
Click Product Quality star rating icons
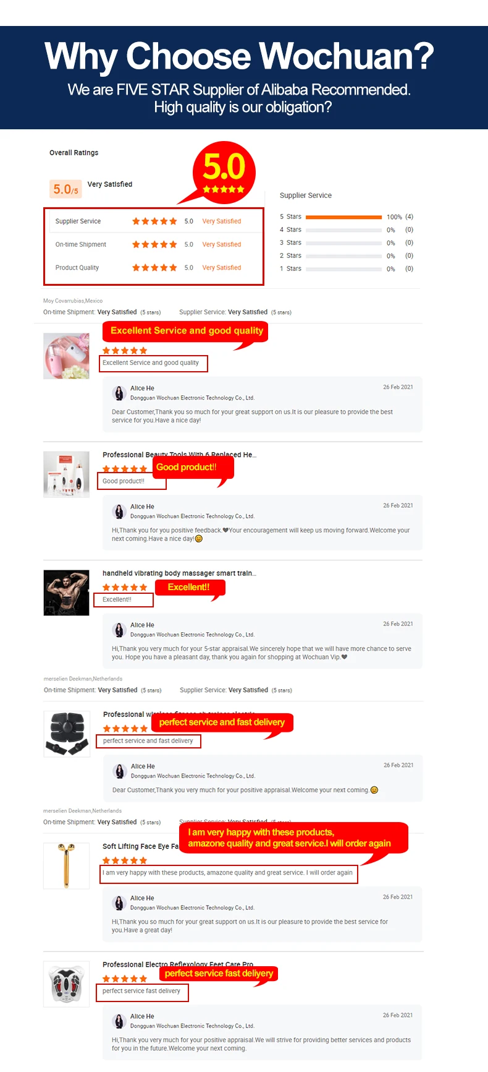click(x=154, y=268)
